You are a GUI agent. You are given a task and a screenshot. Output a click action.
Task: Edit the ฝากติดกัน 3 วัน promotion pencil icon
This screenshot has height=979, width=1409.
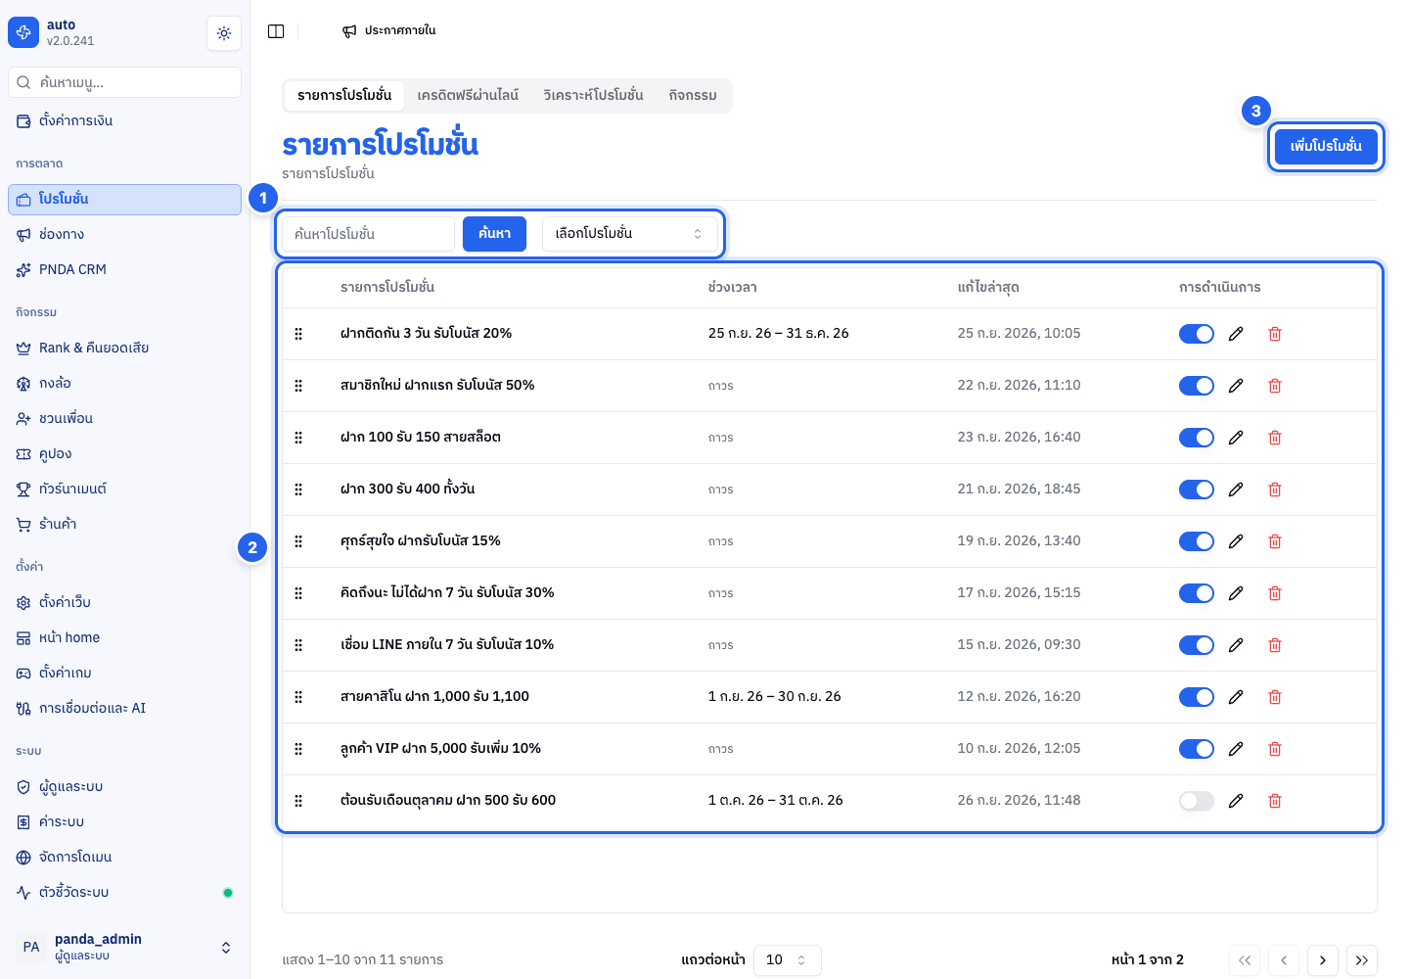1236,334
